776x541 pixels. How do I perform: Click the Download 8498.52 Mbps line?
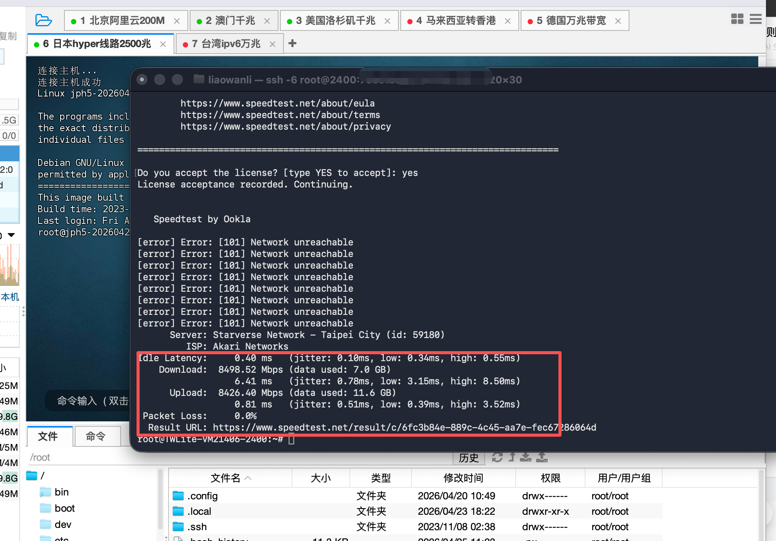point(275,370)
